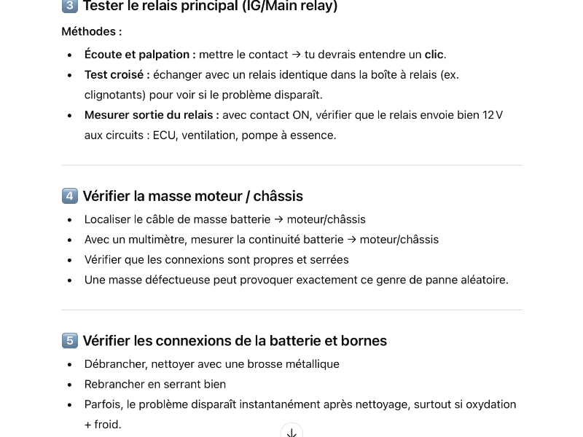Click bold text 'Test croisé :'

(x=117, y=75)
